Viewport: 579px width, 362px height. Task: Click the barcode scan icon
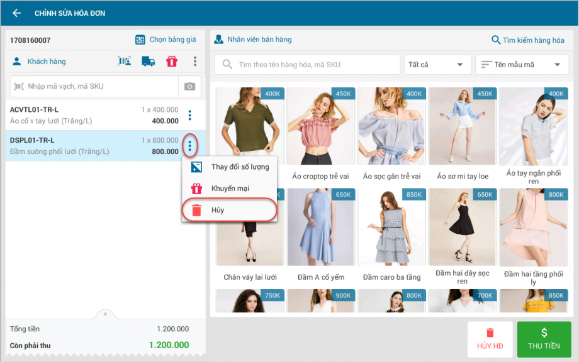pyautogui.click(x=125, y=61)
